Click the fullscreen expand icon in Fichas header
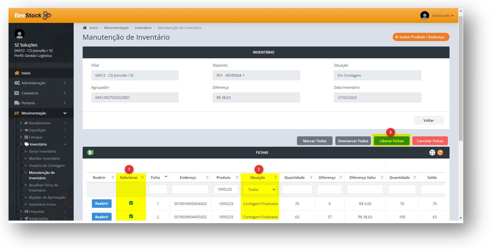495x249 pixels. (432, 152)
